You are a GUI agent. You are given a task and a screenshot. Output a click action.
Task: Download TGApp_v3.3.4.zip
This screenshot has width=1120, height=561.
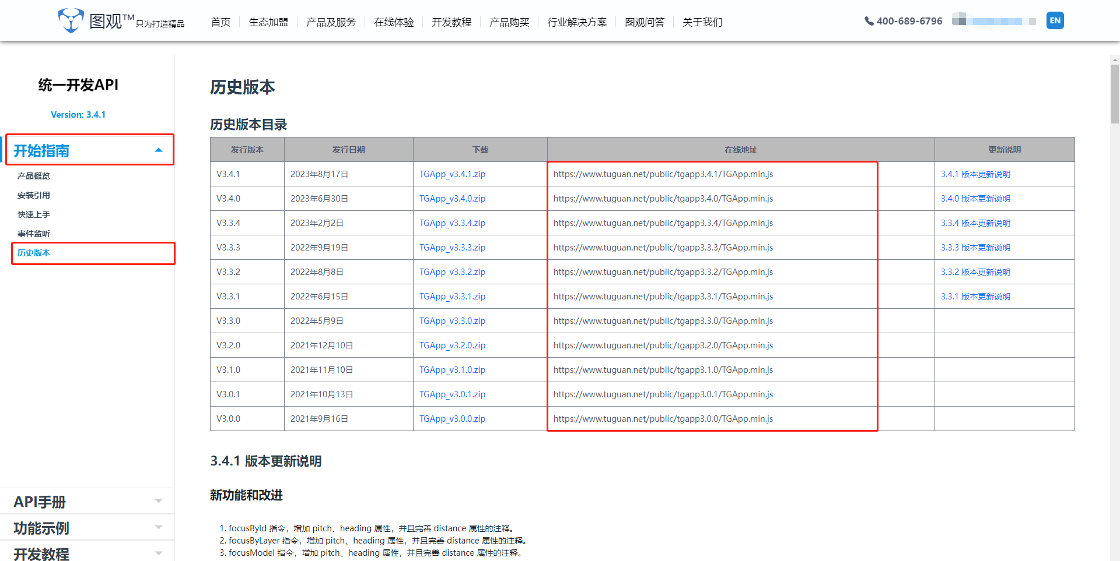[452, 223]
